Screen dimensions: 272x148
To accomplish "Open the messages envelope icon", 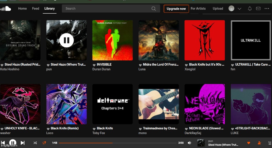I will click(258, 9).
